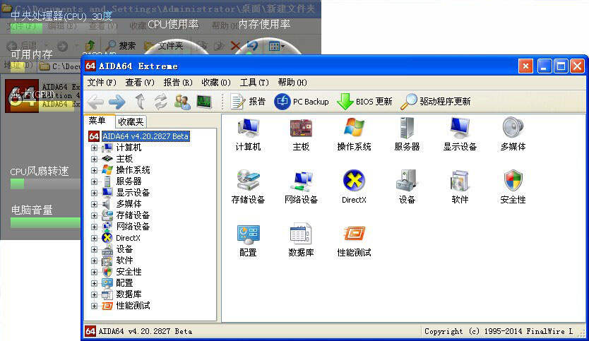Click the CPU风扇转速 green bar
The width and height of the screenshot is (589, 341).
tap(17, 184)
